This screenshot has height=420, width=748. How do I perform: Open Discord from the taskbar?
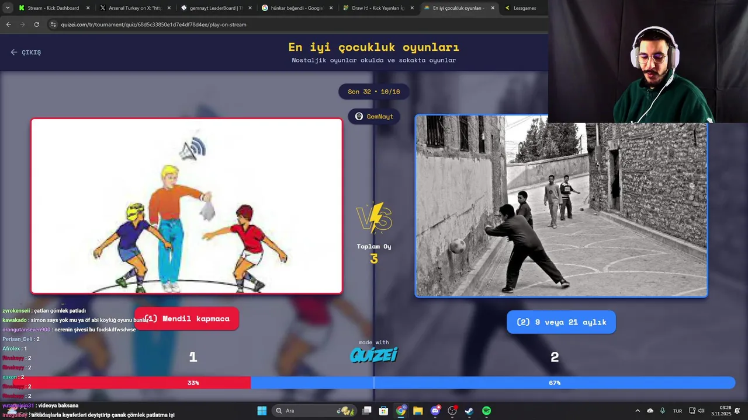point(435,411)
